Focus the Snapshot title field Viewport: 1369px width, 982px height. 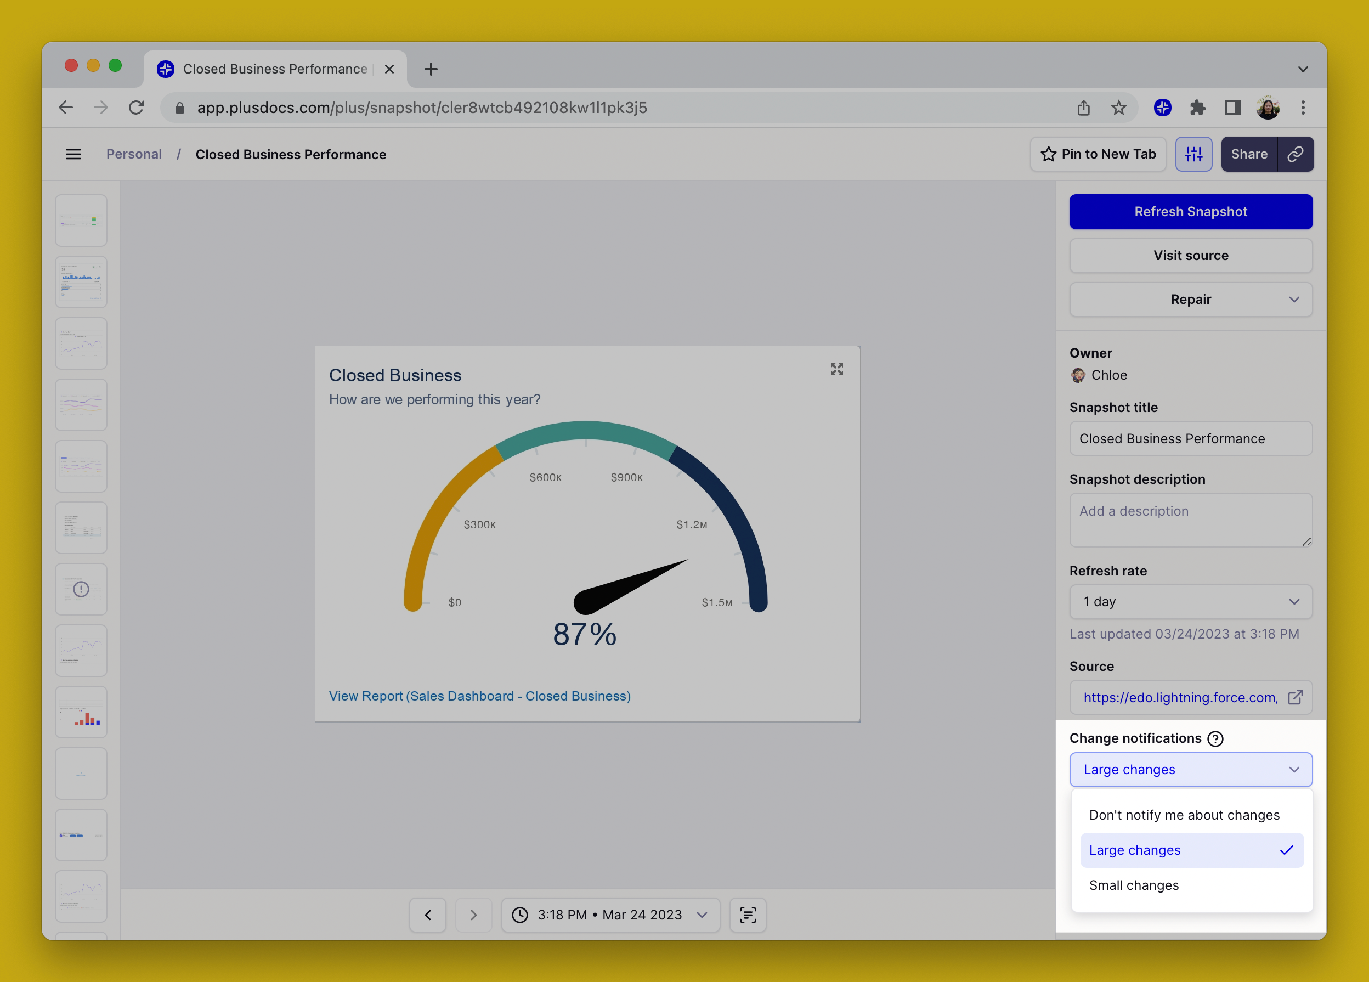pyautogui.click(x=1190, y=439)
